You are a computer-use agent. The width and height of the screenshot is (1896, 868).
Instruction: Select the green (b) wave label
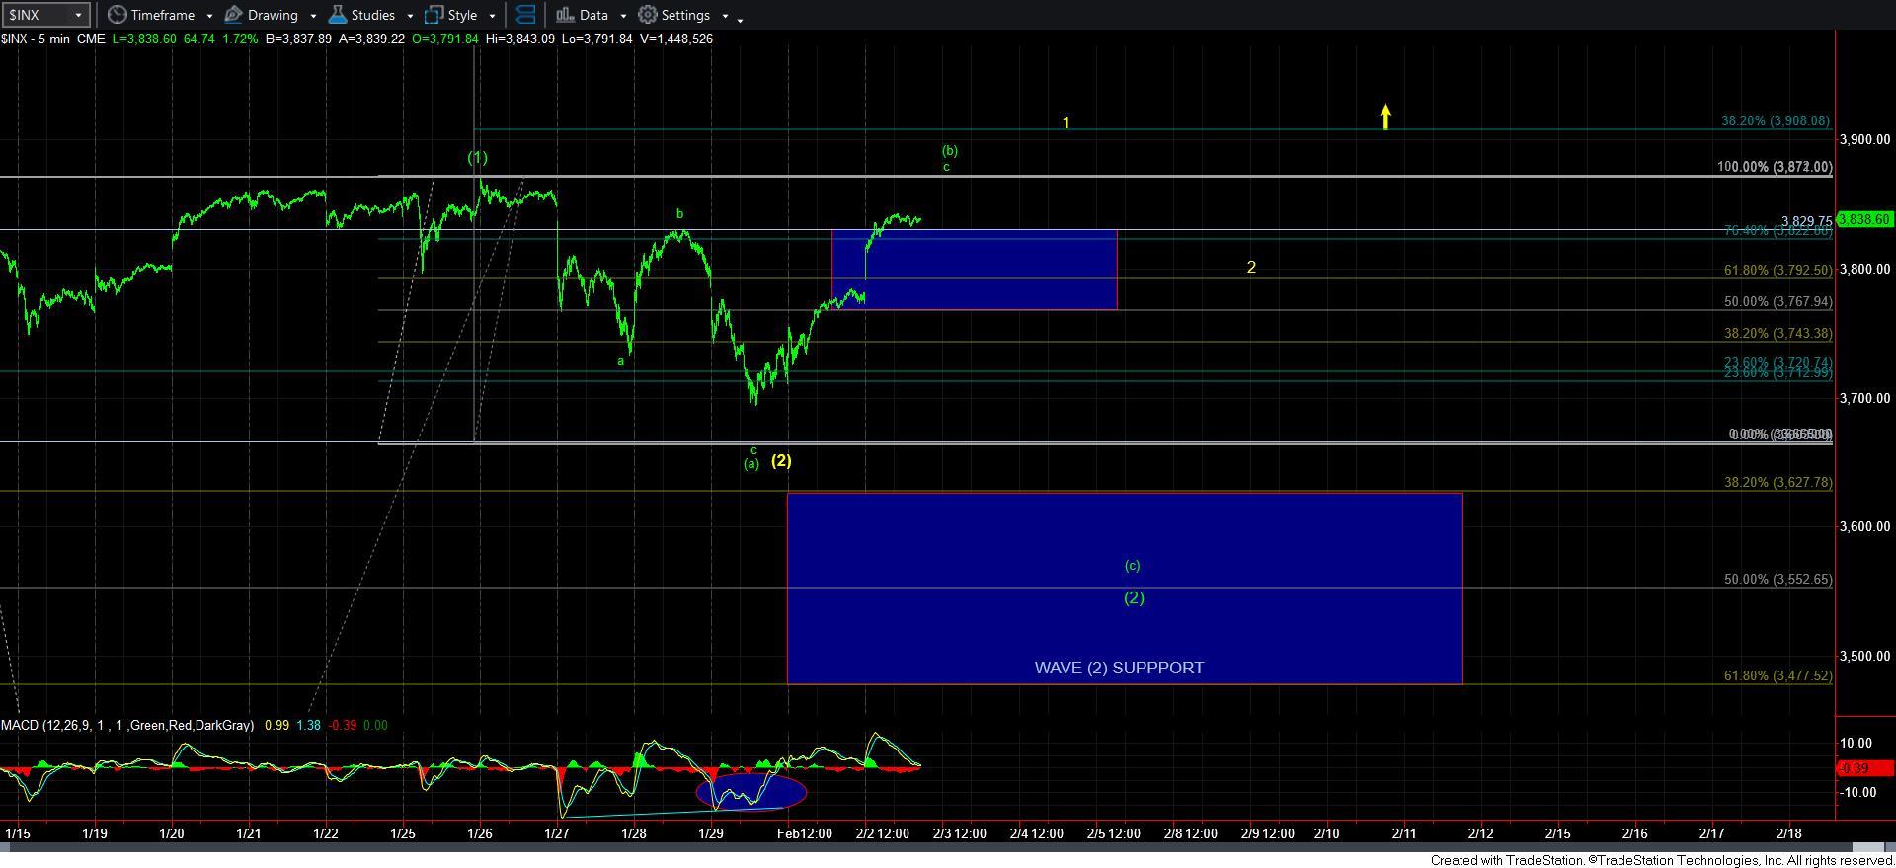949,151
